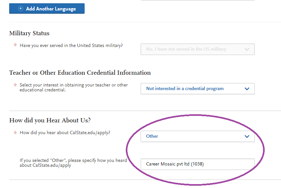Click the red asterisk beside the how-did-you-hear question
This screenshot has height=188, width=281.
15,133
